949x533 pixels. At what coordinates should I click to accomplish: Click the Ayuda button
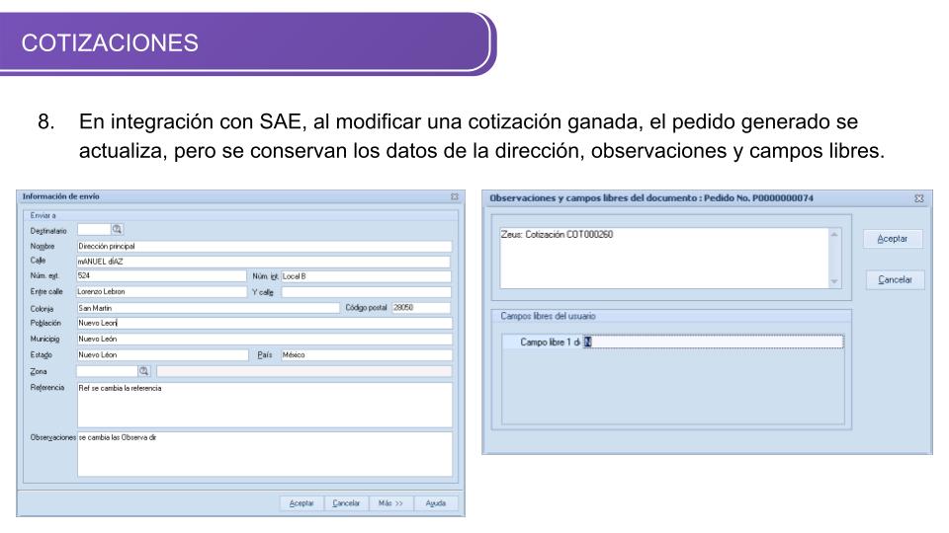[436, 502]
